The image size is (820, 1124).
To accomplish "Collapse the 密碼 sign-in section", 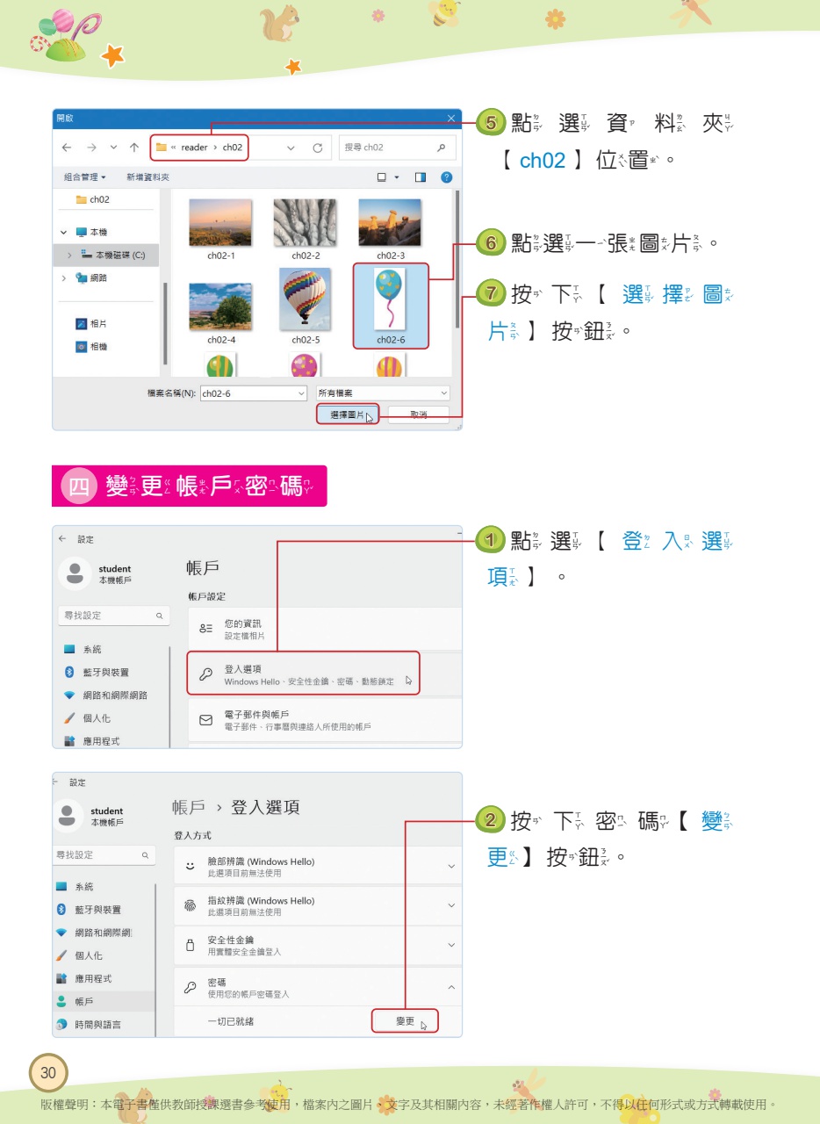I will pos(451,988).
